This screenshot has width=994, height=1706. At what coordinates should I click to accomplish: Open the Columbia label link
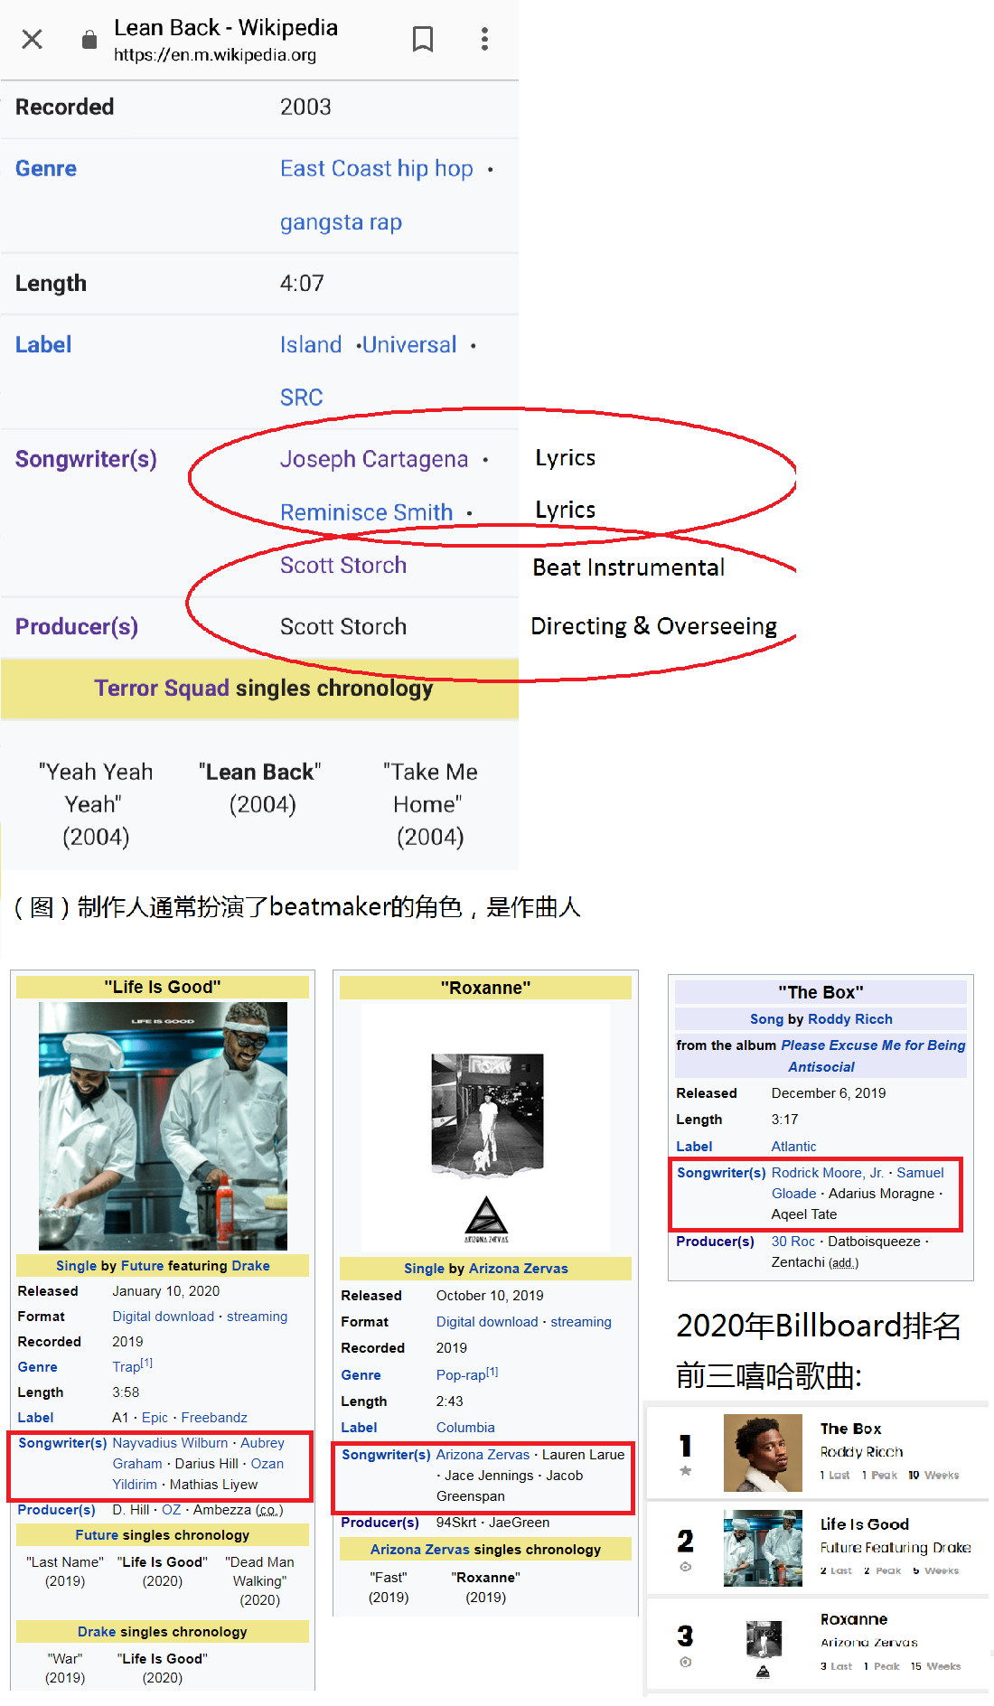(x=465, y=1428)
